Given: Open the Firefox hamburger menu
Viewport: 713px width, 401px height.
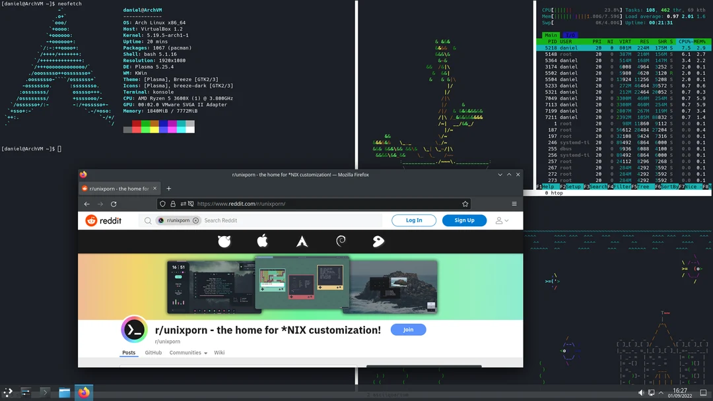Looking at the screenshot, I should (514, 204).
